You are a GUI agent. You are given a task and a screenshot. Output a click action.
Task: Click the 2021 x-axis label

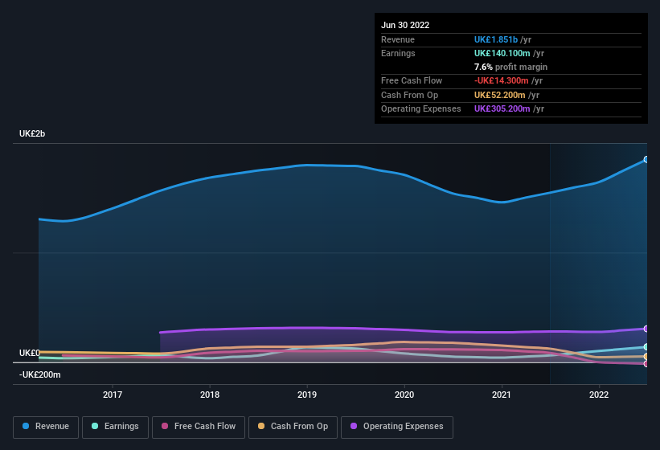502,395
